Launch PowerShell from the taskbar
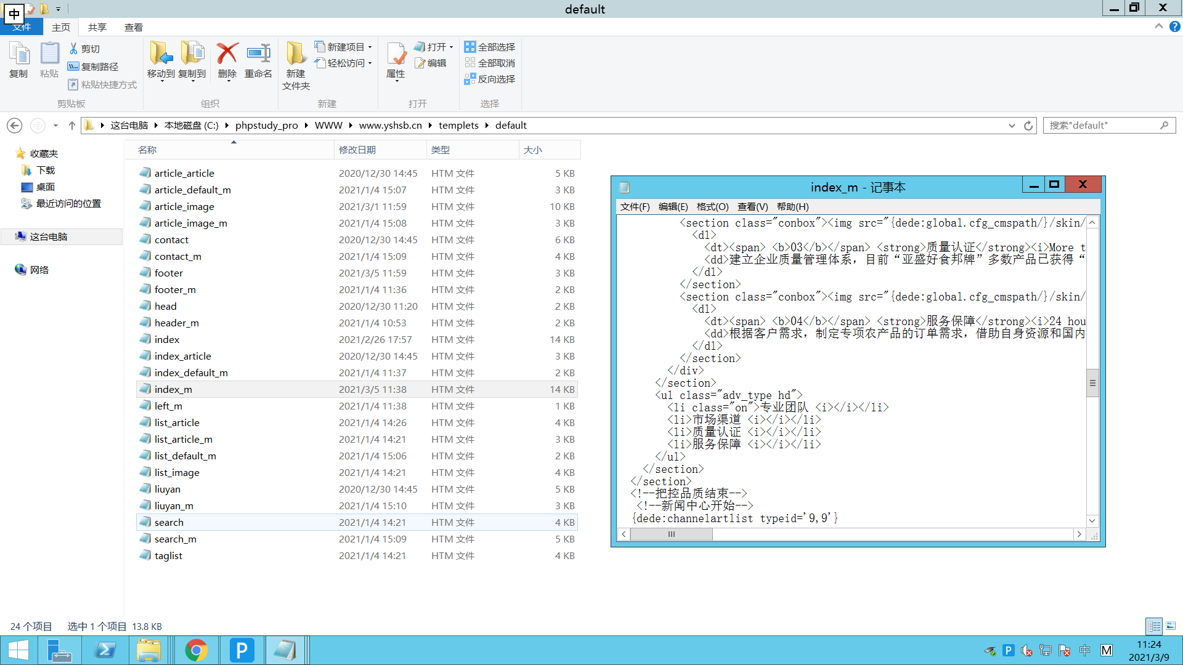The width and height of the screenshot is (1183, 665). point(105,650)
